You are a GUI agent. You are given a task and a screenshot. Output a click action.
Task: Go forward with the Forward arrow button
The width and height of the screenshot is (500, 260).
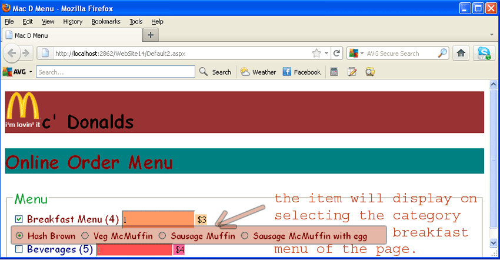click(26, 54)
